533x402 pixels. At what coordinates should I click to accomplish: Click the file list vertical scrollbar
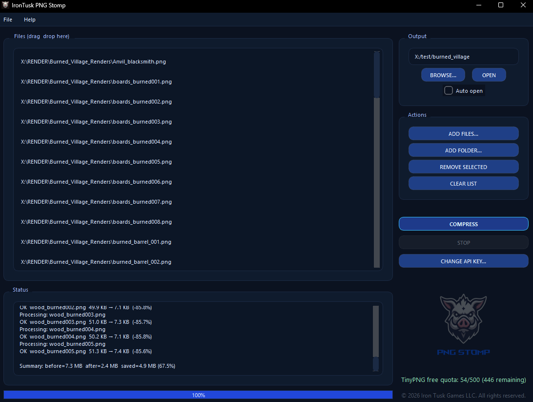pyautogui.click(x=377, y=160)
